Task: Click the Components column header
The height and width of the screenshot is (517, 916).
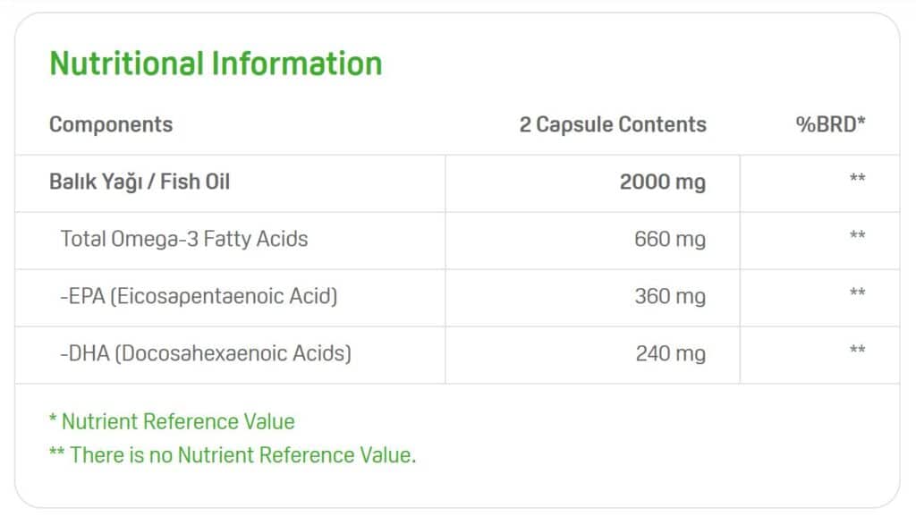Action: pos(111,124)
